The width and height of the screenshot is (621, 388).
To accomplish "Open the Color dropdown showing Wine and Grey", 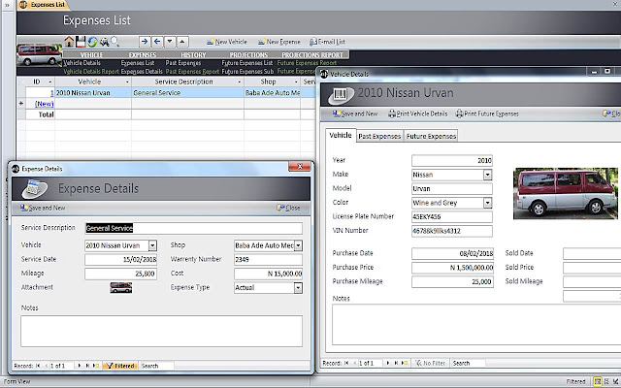I will [487, 203].
